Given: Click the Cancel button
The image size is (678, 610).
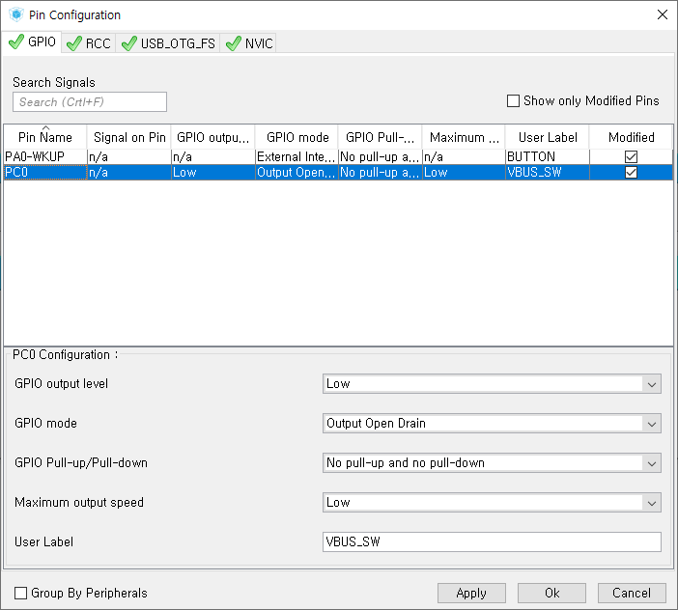Looking at the screenshot, I should pyautogui.click(x=632, y=593).
